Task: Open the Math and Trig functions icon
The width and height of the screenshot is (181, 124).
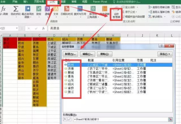Action: tap(93, 9)
